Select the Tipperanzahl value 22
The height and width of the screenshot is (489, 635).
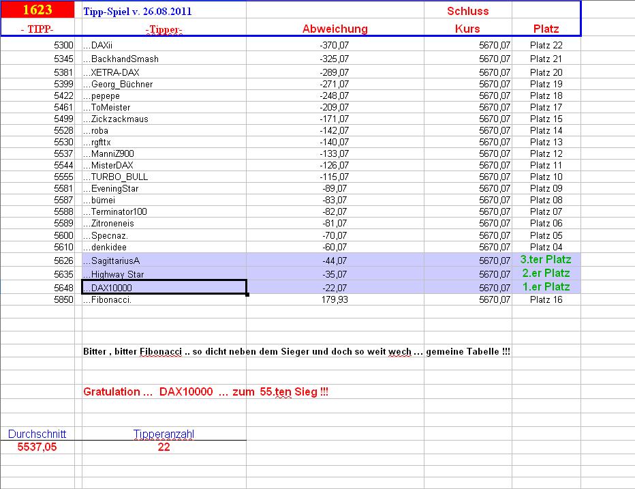click(164, 447)
